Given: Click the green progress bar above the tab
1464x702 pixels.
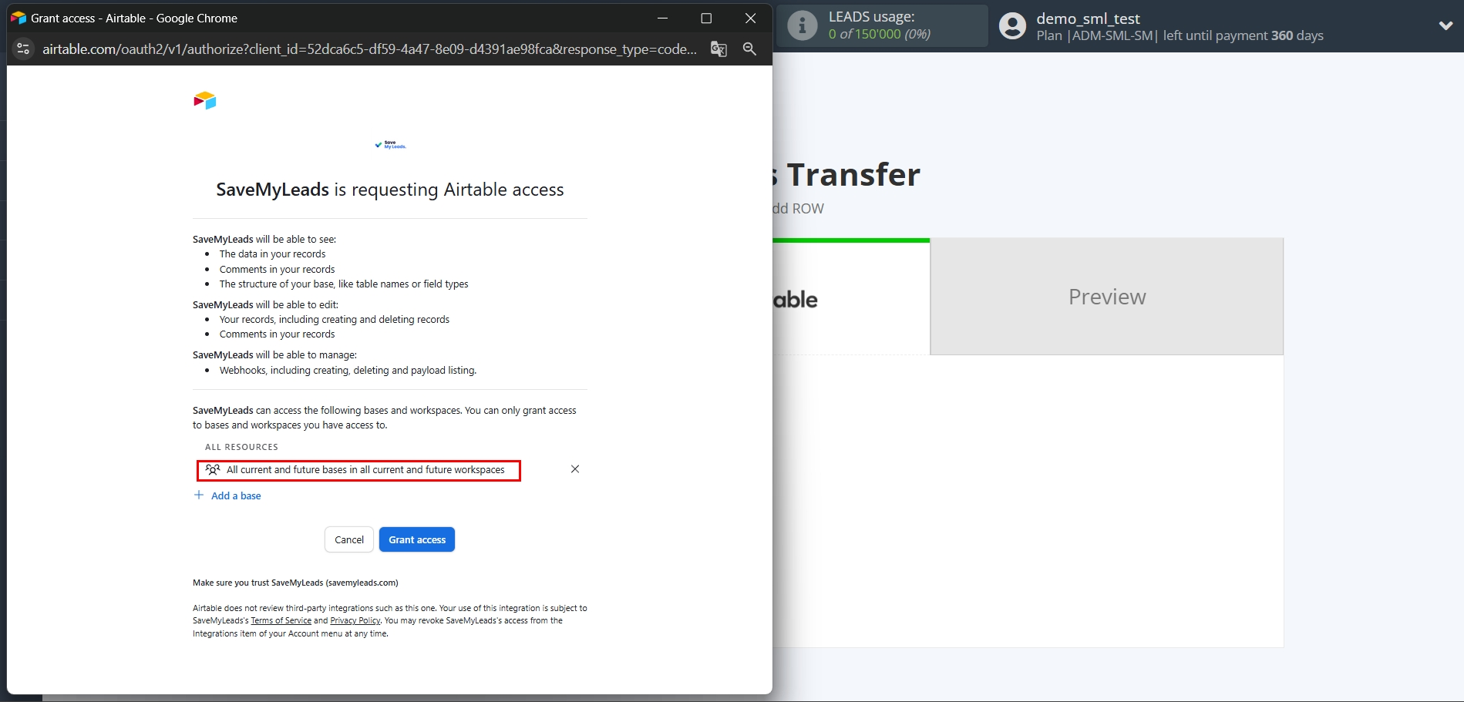Looking at the screenshot, I should pos(851,240).
